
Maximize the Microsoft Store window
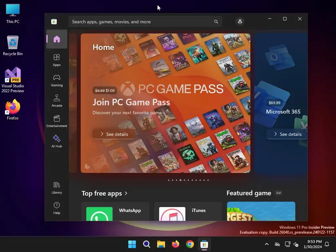click(x=285, y=19)
